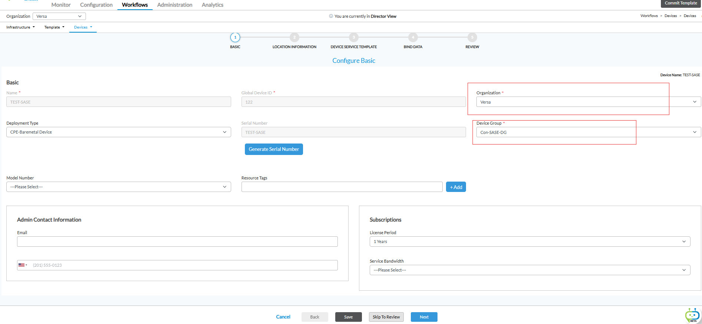Open the Deployment Type dropdown
This screenshot has width=702, height=324.
tap(119, 132)
